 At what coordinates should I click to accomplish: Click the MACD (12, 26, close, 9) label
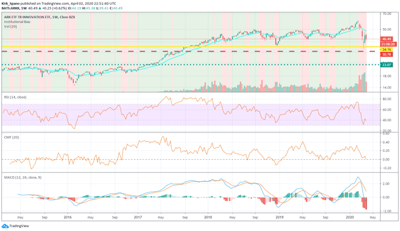click(x=22, y=177)
